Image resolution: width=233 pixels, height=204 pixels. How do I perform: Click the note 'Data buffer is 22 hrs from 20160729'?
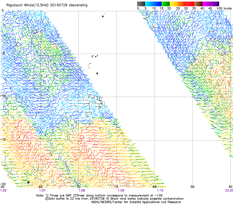77,199
